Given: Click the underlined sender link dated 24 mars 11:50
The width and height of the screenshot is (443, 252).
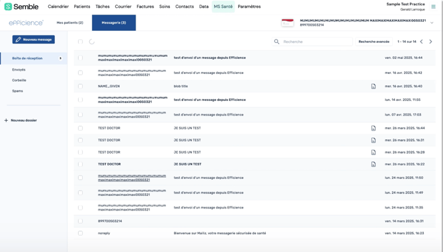Looking at the screenshot, I should pyautogui.click(x=132, y=178).
